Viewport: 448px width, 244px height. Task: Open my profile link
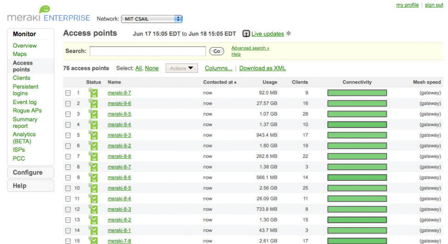(x=408, y=5)
